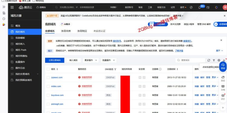
Task: Open 域名特惠包 in the sidebar
Action: pyautogui.click(x=25, y=56)
